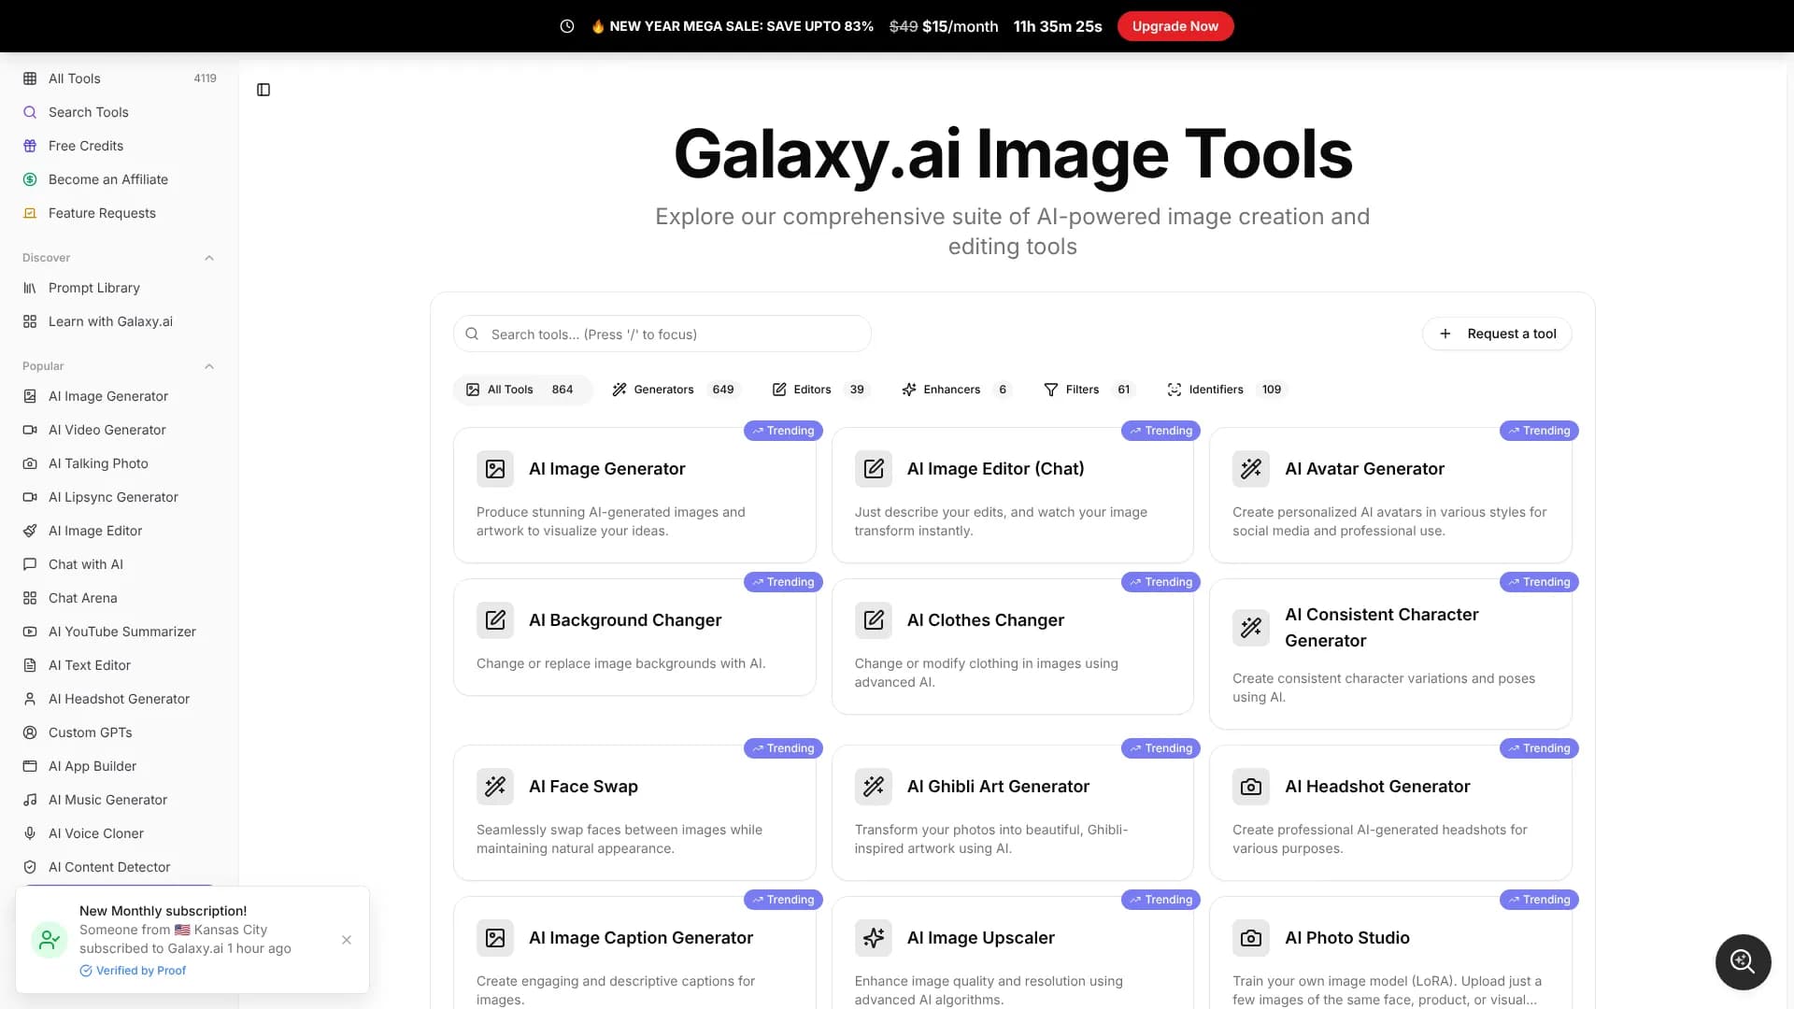This screenshot has width=1794, height=1009.
Task: Click the AI Music Generator note icon
Action: tap(30, 800)
